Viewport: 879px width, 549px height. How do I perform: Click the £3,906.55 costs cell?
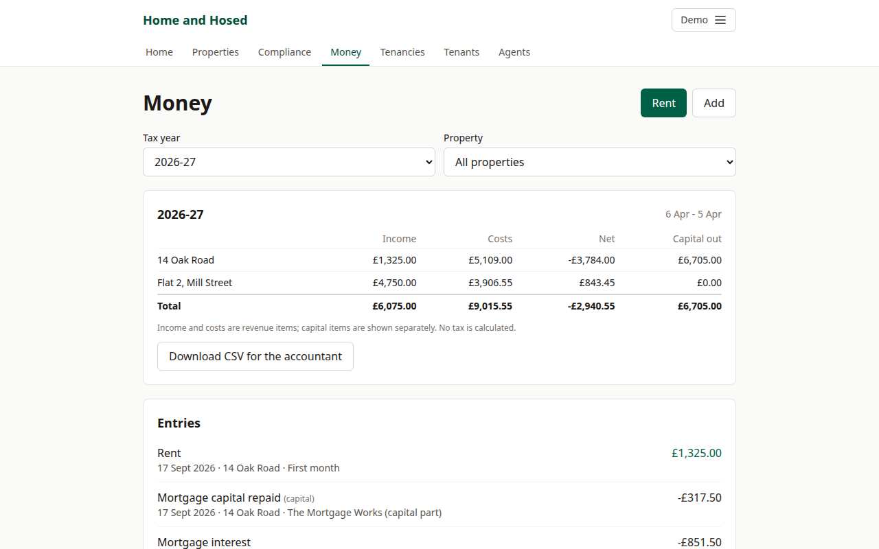(x=490, y=283)
